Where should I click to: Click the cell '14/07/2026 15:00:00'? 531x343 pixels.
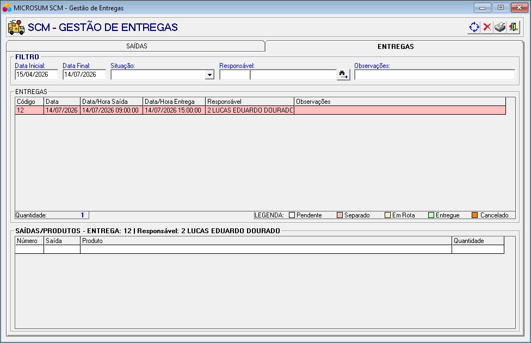pos(174,110)
